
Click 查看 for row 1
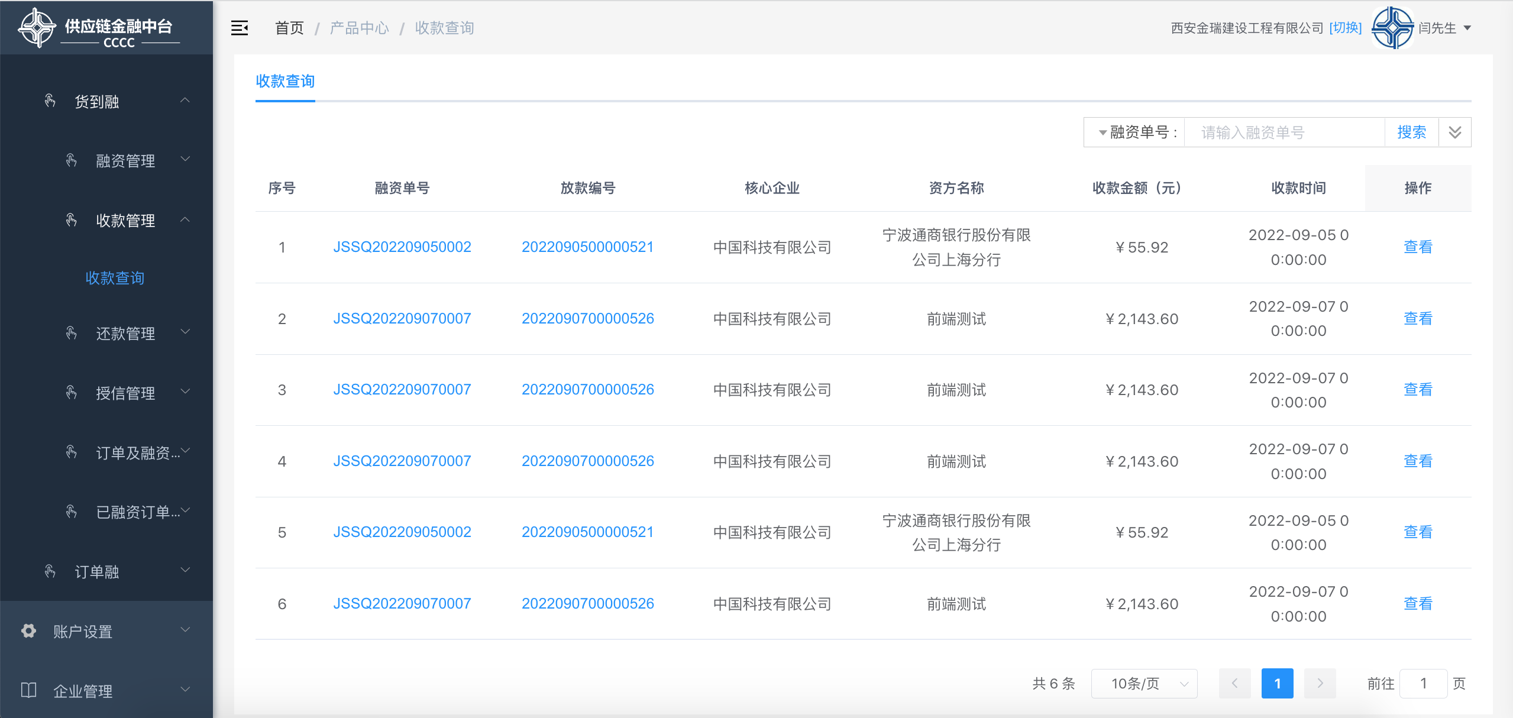[x=1418, y=247]
